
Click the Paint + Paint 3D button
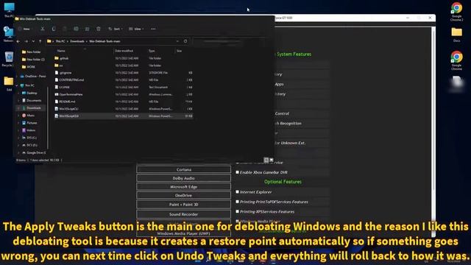pos(183,205)
